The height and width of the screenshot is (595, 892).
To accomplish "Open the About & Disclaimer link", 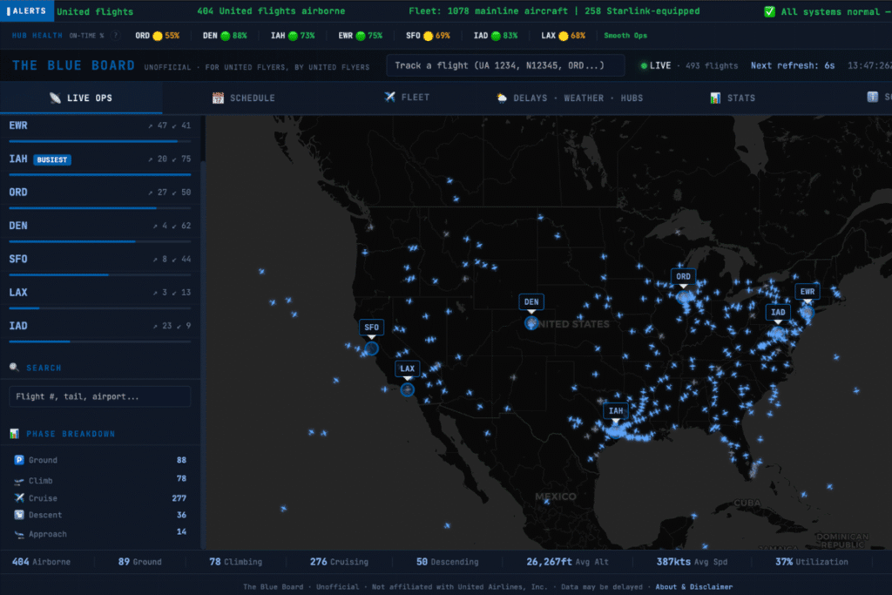I will coord(693,587).
